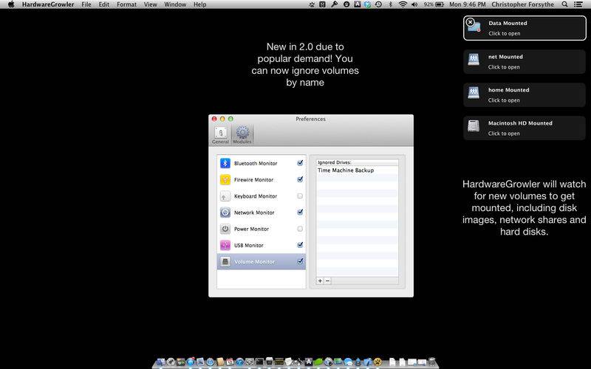Select the Bluetooth Monitor label
Screen dimensions: 591x369
(256, 163)
